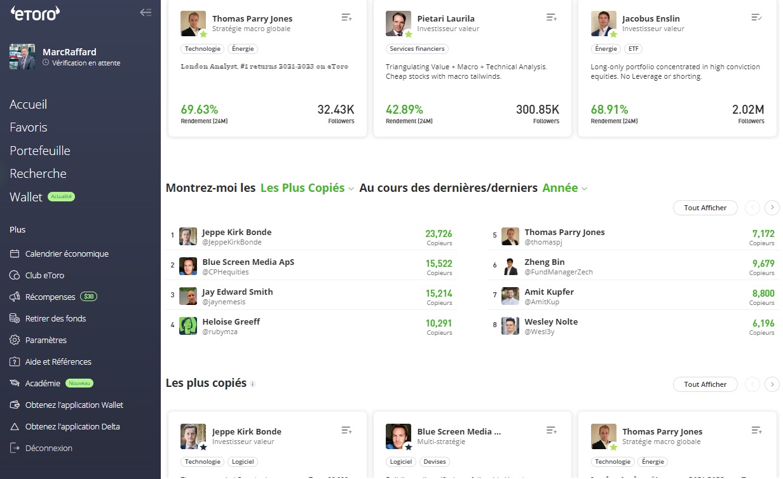Screen dimensions: 783x479
Task: Click the Retirer des fonds icon
Action: click(x=15, y=319)
